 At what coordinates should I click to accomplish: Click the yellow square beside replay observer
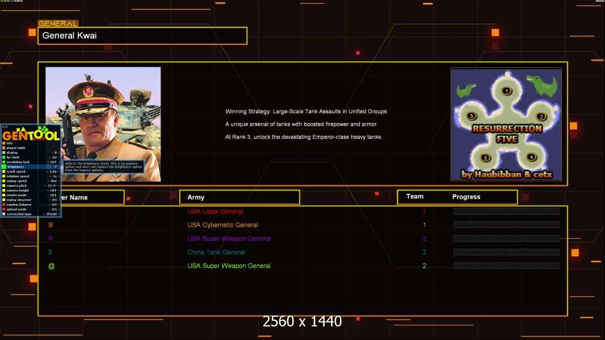tap(4, 200)
